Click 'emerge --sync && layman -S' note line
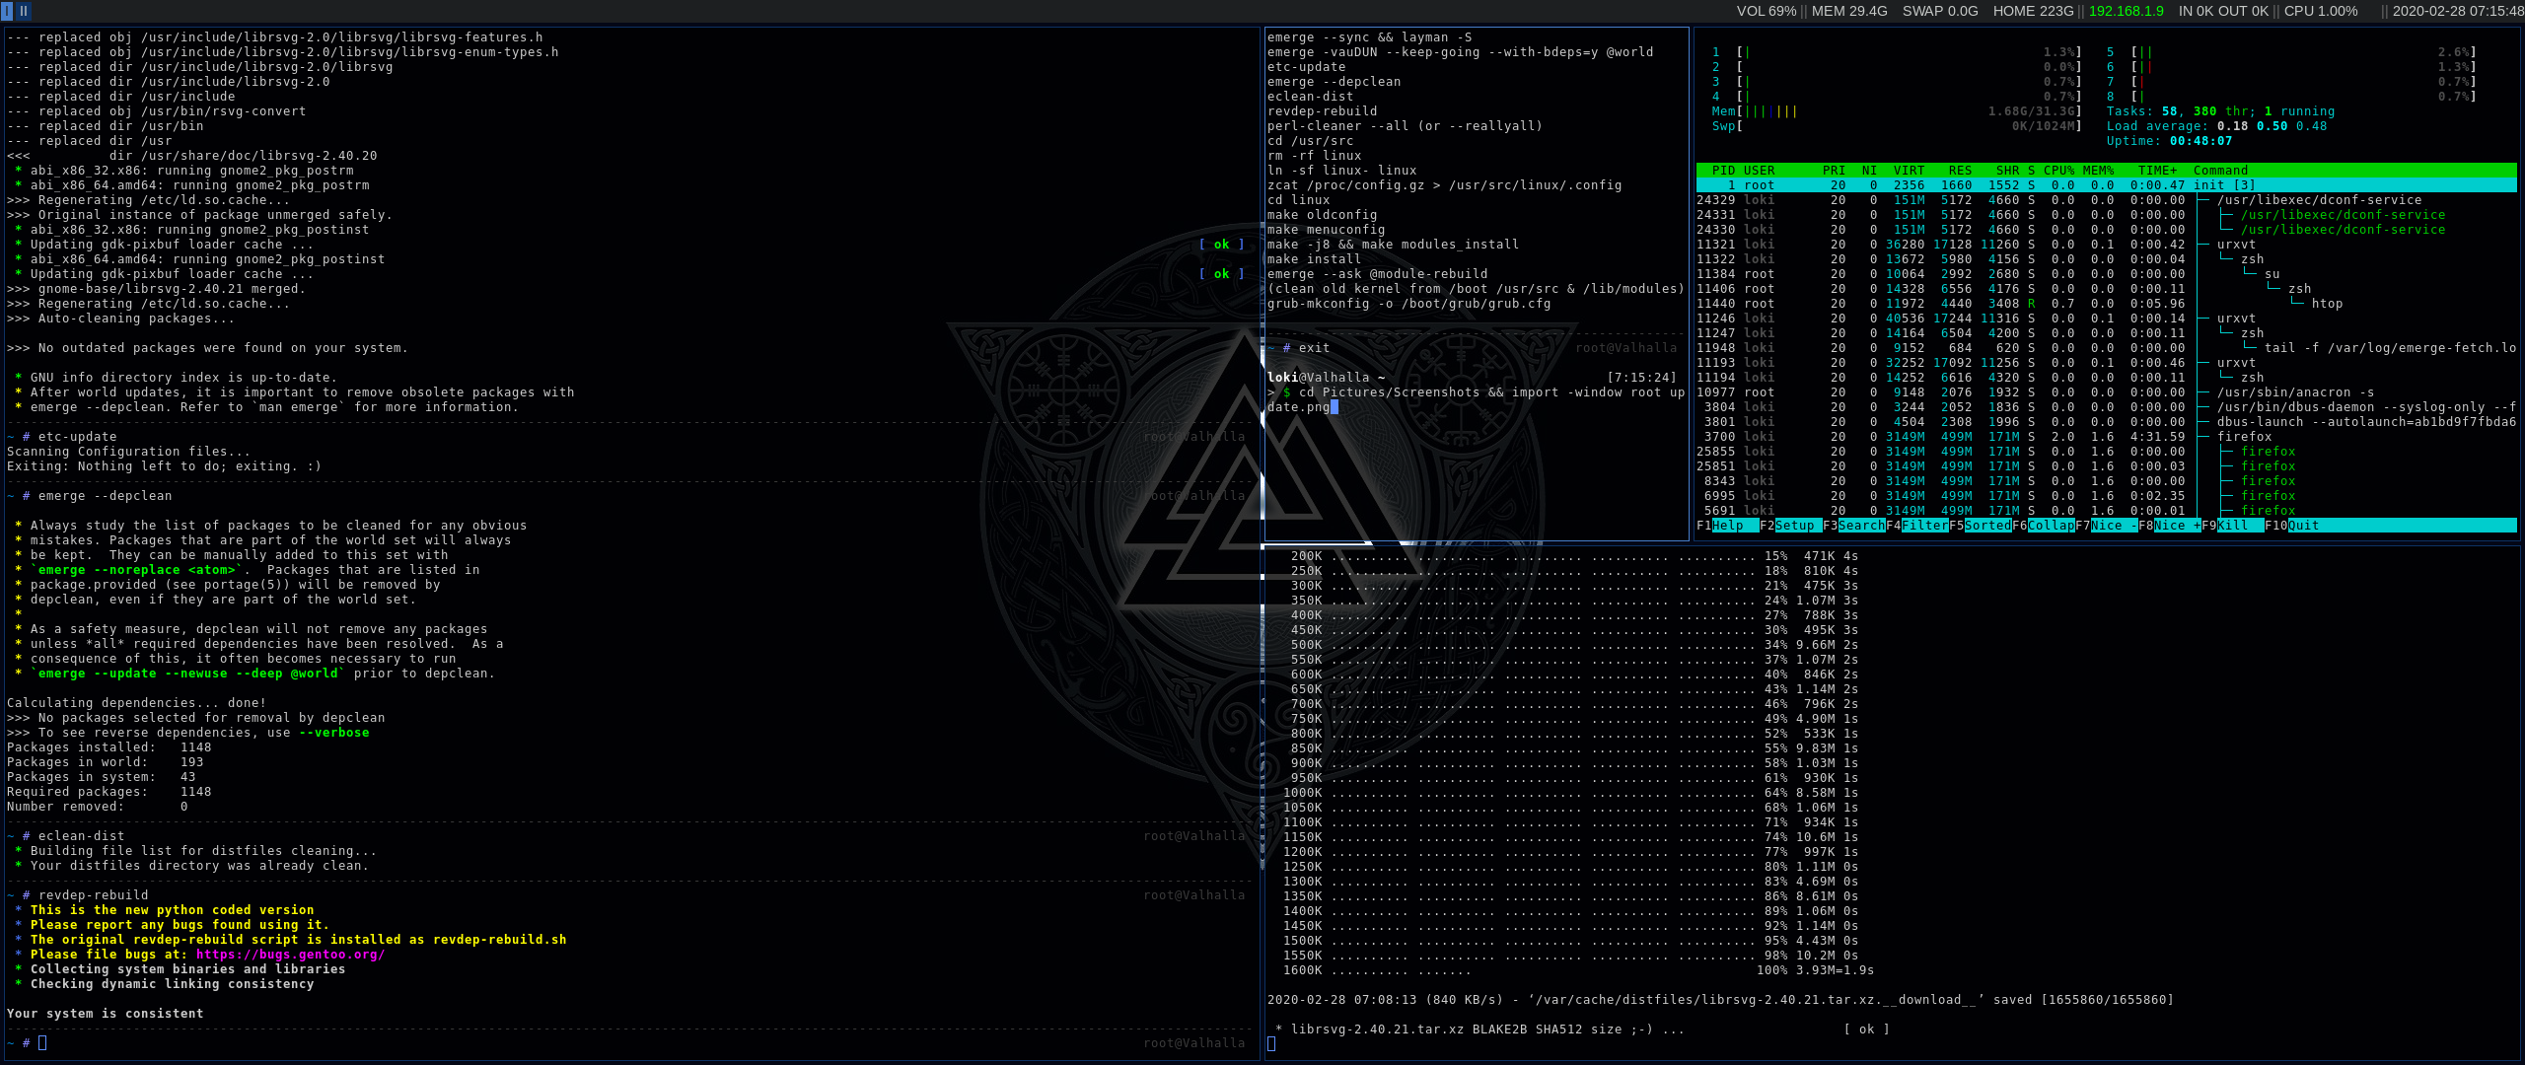 pos(1369,37)
